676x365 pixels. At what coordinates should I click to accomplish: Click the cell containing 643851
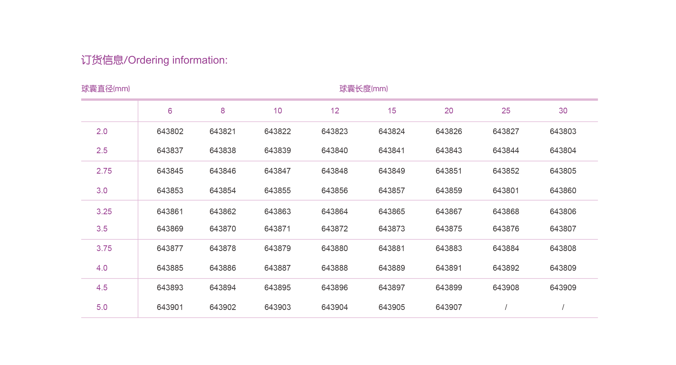449,171
